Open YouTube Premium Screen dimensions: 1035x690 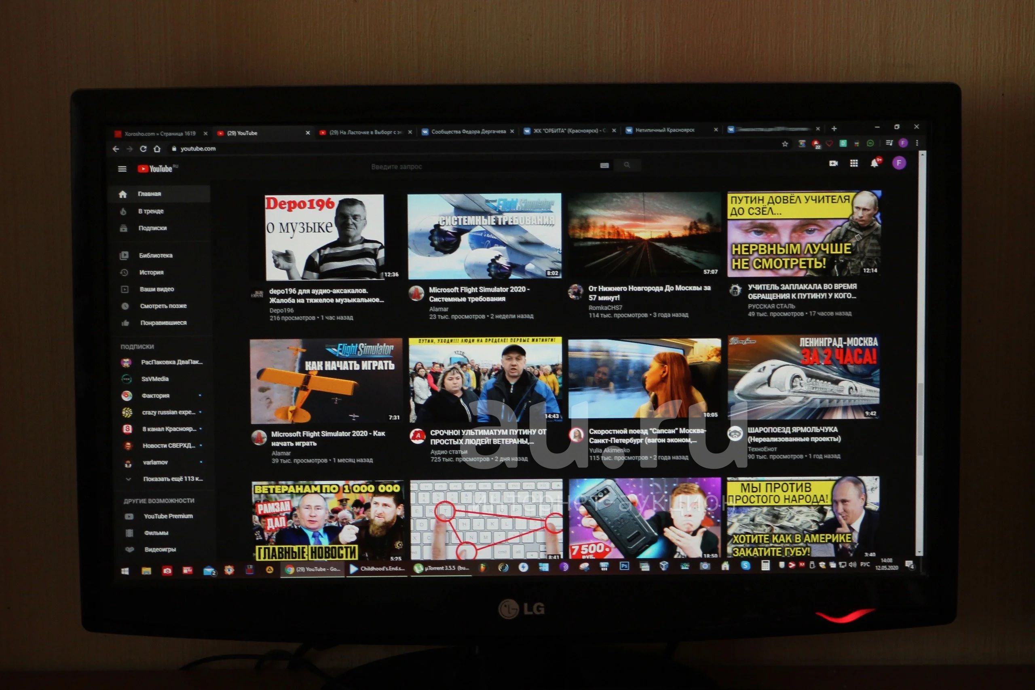[x=168, y=516]
